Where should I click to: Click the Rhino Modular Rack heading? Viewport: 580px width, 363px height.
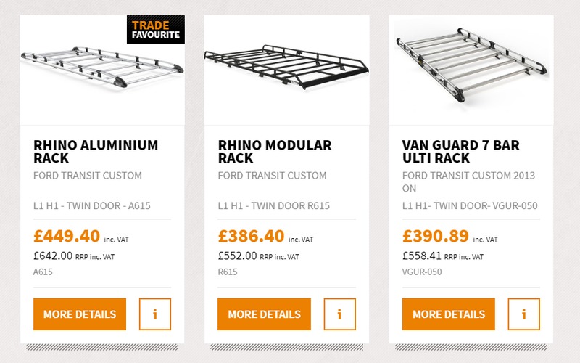(x=275, y=151)
